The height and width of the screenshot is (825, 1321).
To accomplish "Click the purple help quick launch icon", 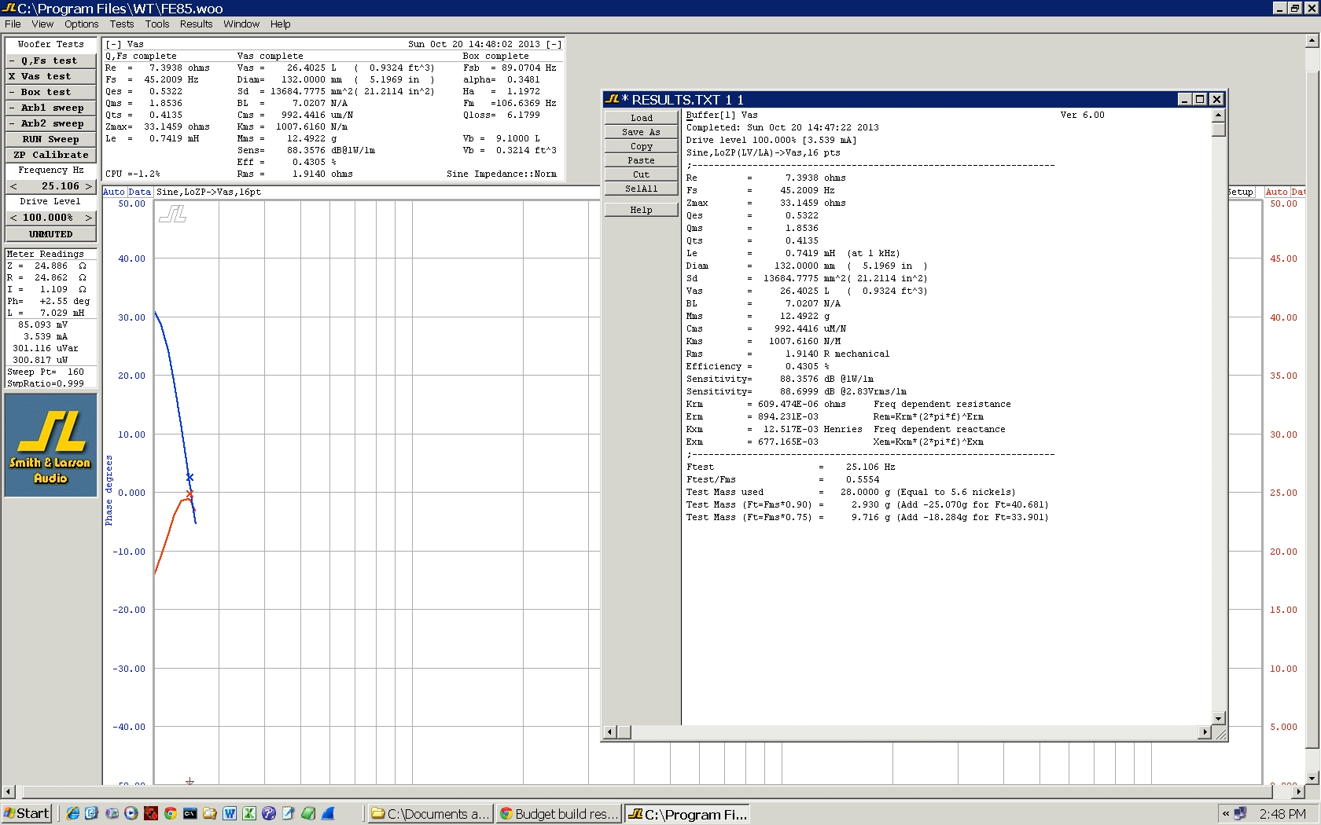I will [269, 813].
